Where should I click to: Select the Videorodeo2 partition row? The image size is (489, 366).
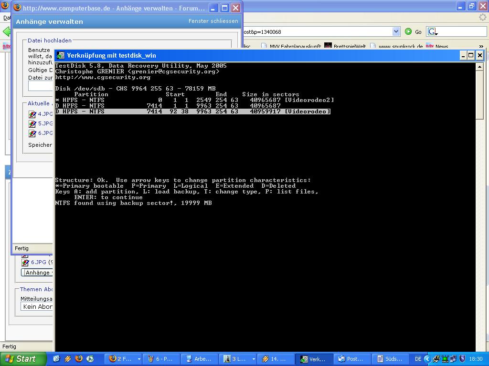tap(195, 100)
